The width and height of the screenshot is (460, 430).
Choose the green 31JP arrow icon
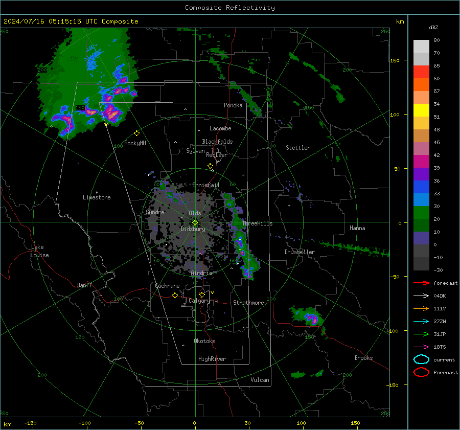[421, 334]
